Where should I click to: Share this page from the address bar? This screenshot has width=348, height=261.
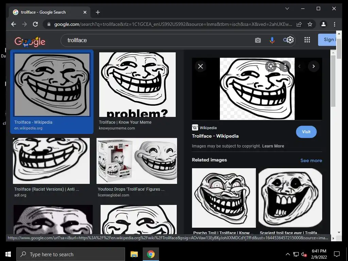[299, 24]
